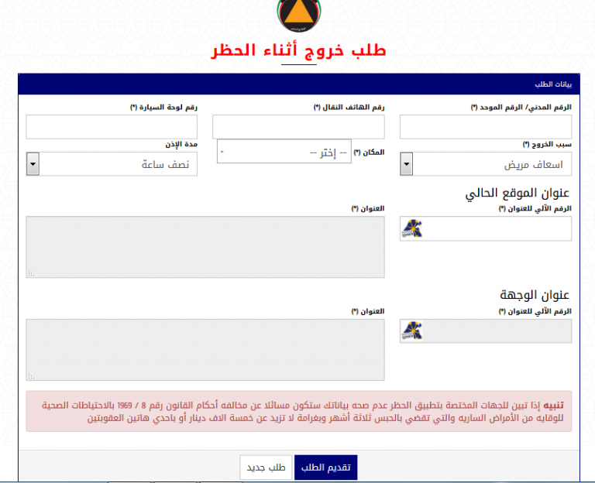Click the destination العنوان text area

coord(205,350)
